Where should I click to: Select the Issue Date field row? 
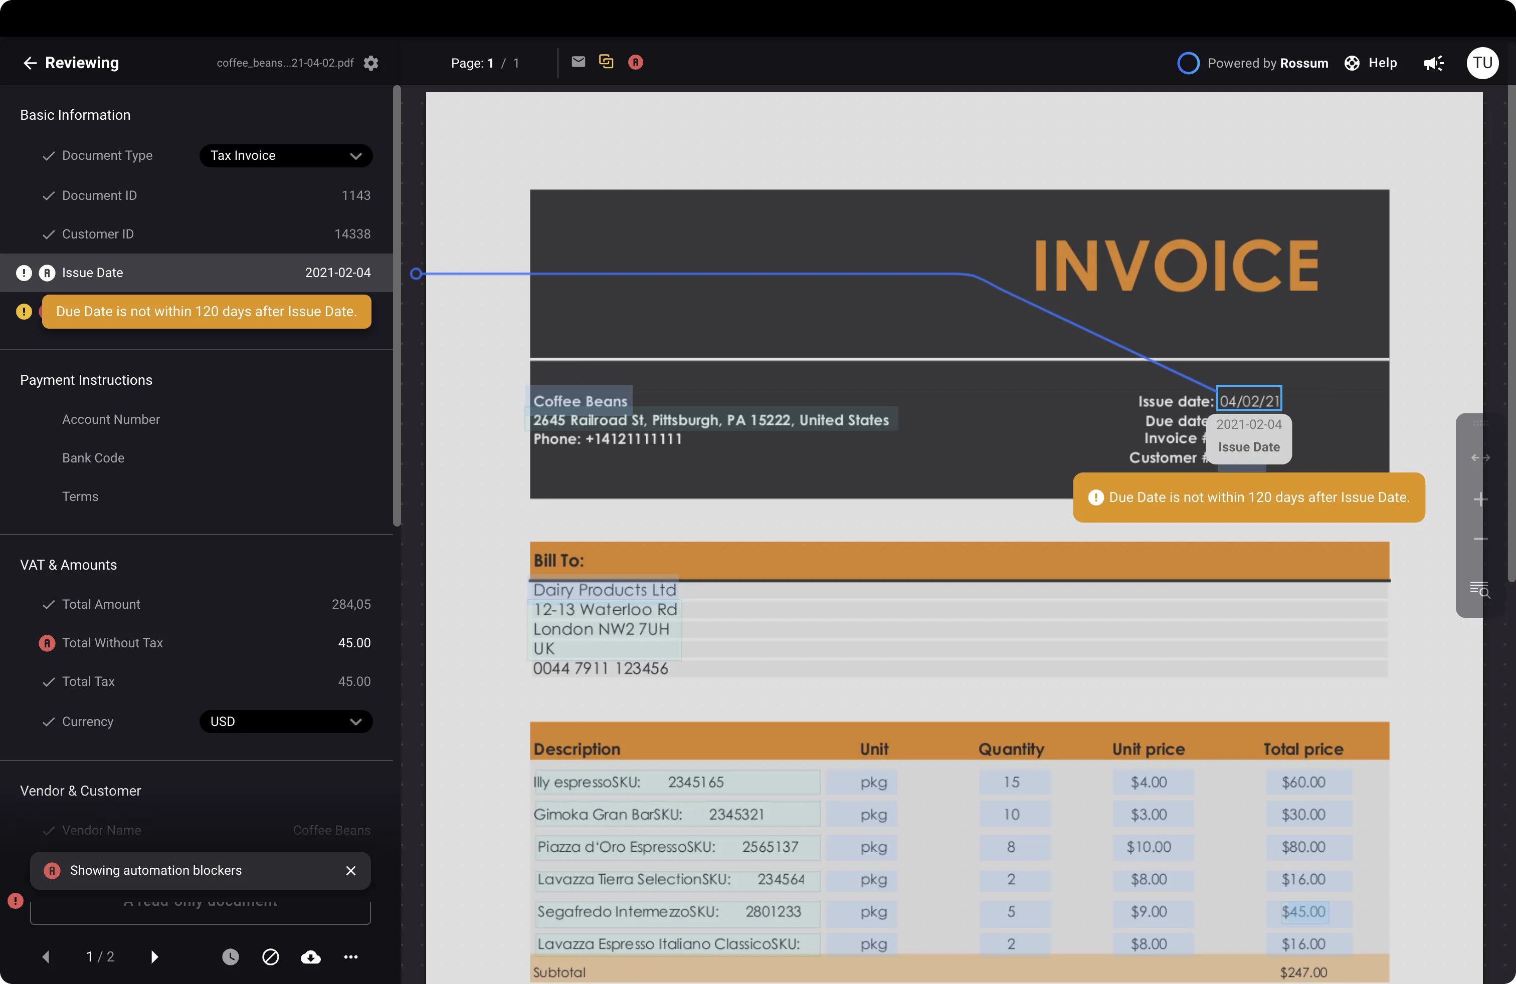[x=196, y=273]
